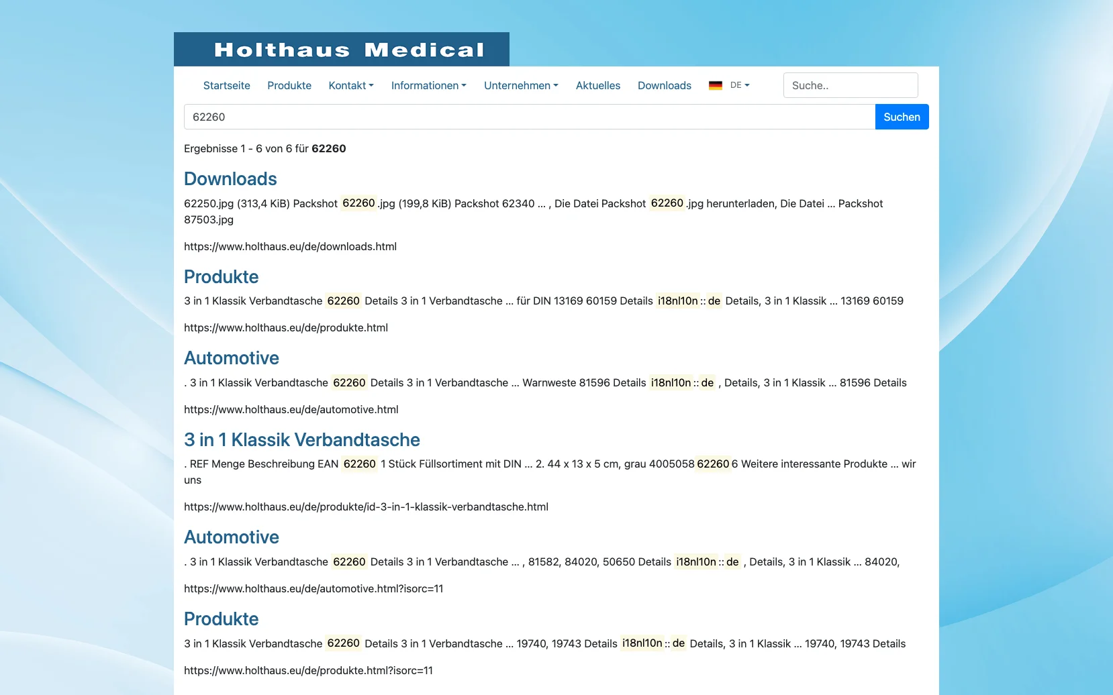Open the Produkte result with isorc=11 URL
Screen dimensions: 1113x695
(x=221, y=619)
